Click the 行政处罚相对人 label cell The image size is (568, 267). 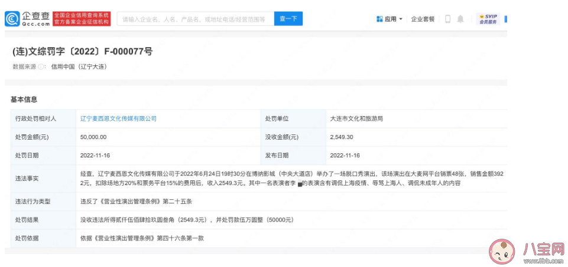[x=44, y=118]
